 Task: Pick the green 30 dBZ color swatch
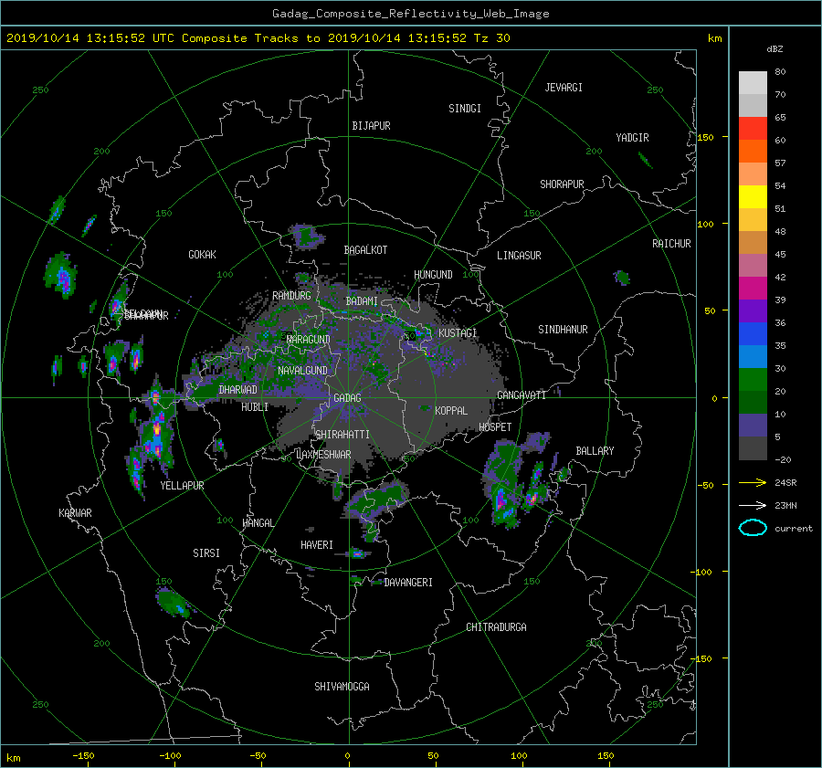[753, 379]
